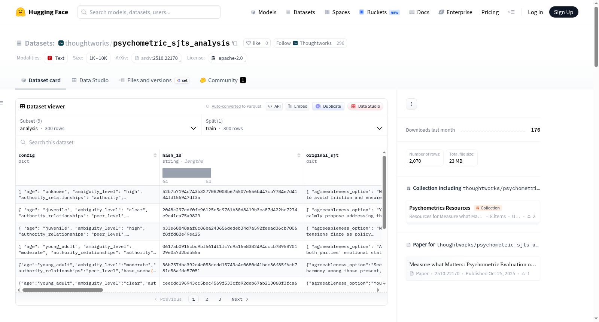
Task: Click the table scroll-right arrow
Action: click(x=378, y=290)
